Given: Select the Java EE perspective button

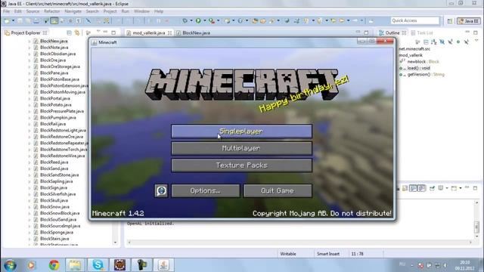Looking at the screenshot, I should click(x=468, y=21).
